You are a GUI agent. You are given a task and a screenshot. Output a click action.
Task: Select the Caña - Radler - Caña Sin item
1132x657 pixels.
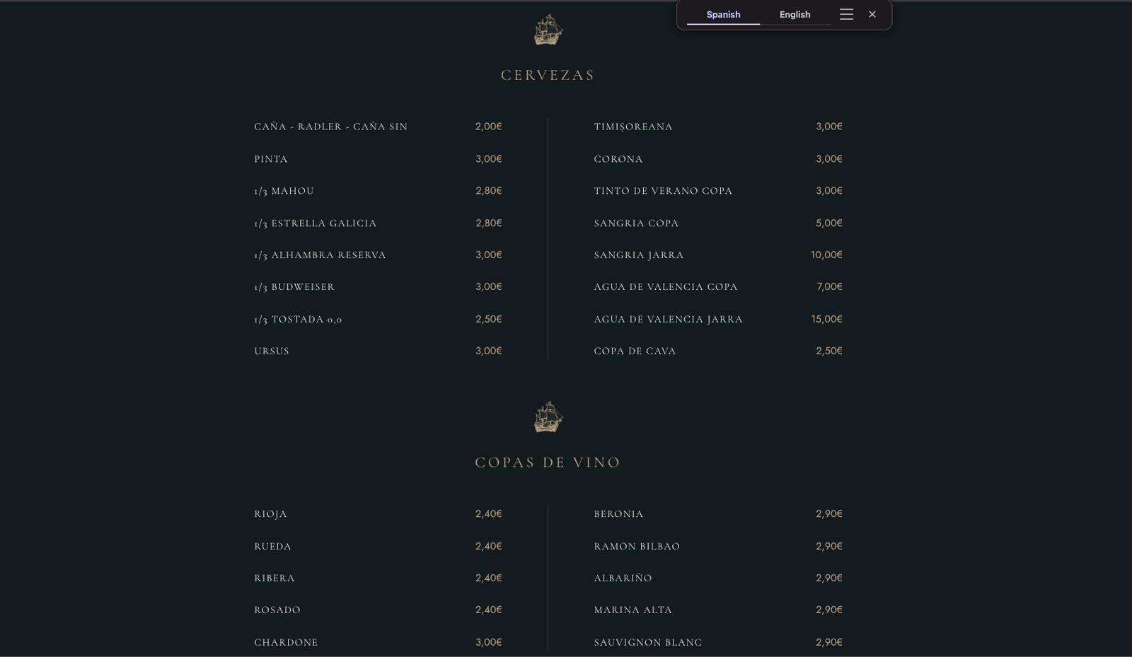point(330,127)
